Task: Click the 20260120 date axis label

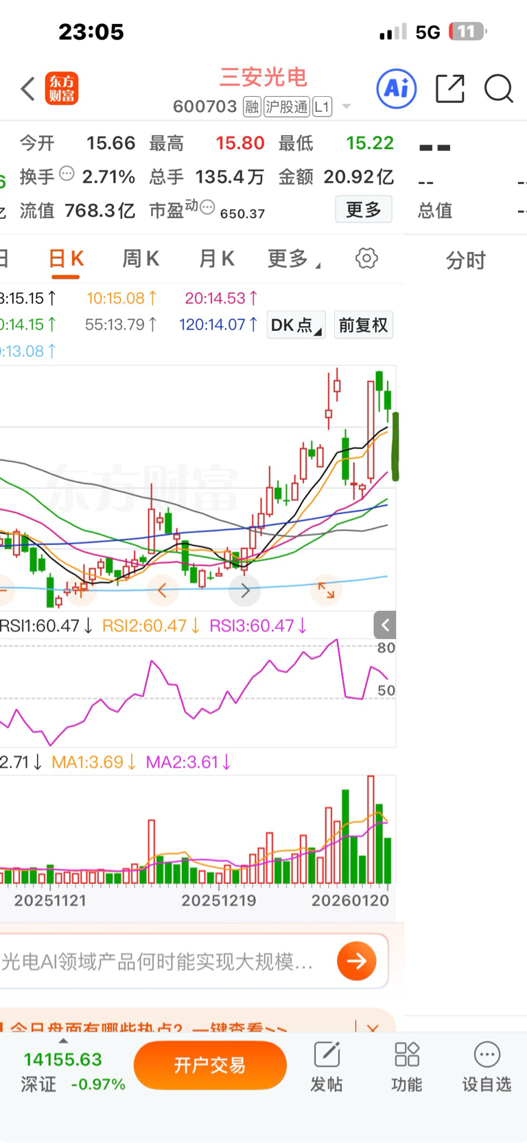Action: point(350,901)
